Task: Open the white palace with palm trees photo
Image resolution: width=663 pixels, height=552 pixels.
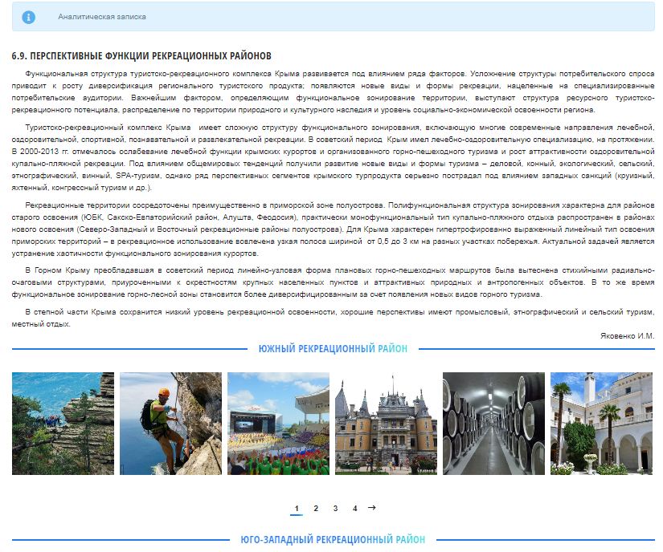Action: pos(601,424)
